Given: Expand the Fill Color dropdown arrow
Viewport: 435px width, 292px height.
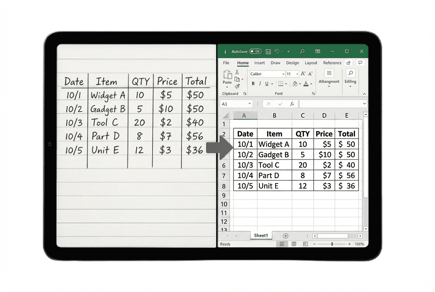Looking at the screenshot, I should click(x=300, y=84).
